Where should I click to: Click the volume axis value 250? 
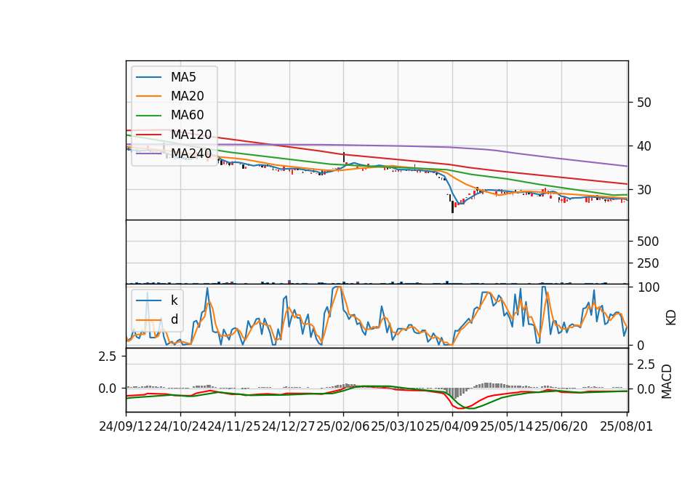pyautogui.click(x=648, y=263)
